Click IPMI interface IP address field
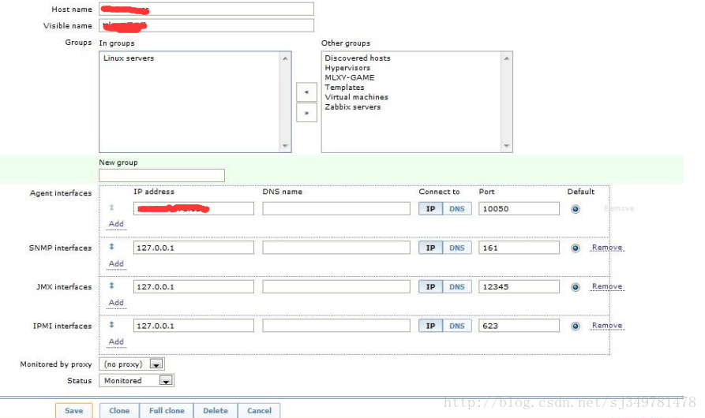This screenshot has width=705, height=418. click(193, 326)
